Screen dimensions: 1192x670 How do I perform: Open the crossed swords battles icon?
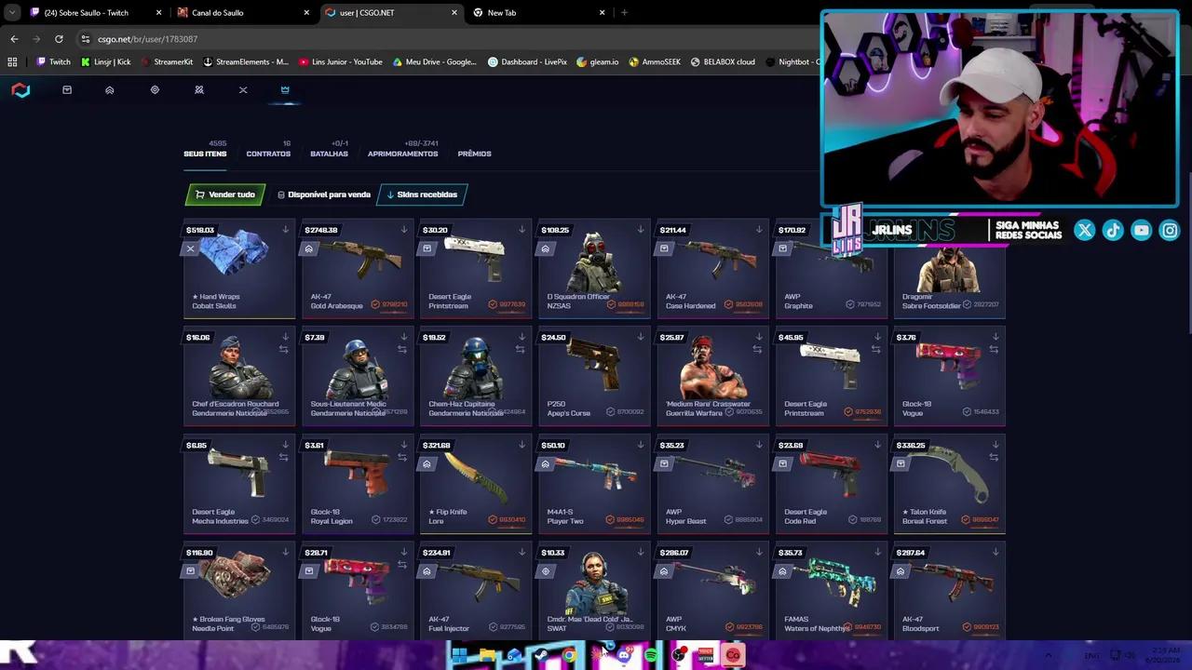[198, 90]
